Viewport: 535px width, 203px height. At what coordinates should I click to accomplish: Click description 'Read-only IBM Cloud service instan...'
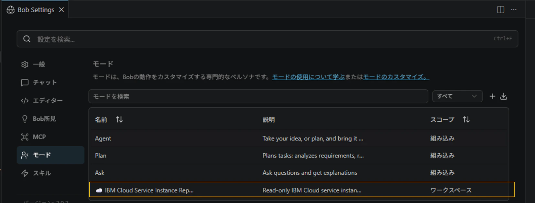pos(312,190)
